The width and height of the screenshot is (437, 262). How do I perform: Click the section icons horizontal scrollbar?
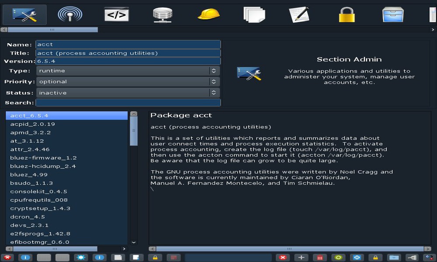click(52, 30)
